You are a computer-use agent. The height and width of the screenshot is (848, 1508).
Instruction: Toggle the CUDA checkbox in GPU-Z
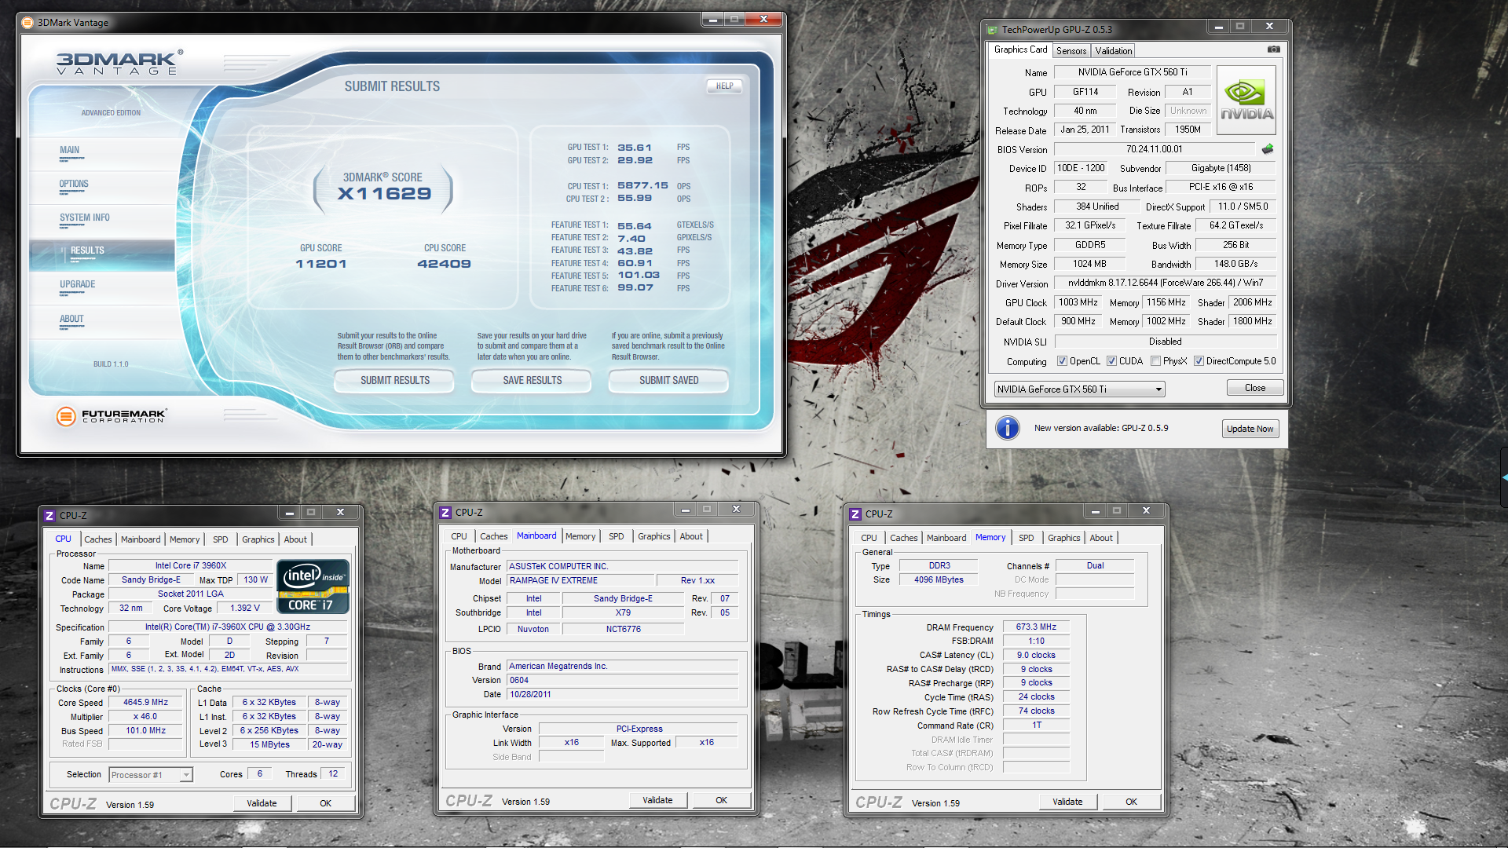pos(1111,361)
